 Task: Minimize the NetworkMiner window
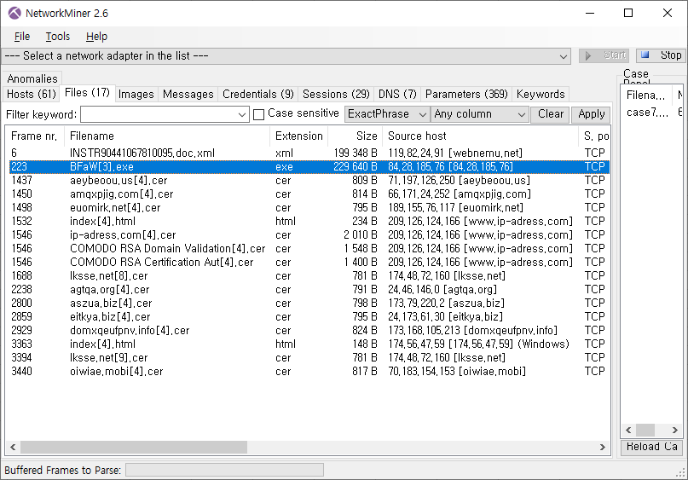tap(590, 13)
